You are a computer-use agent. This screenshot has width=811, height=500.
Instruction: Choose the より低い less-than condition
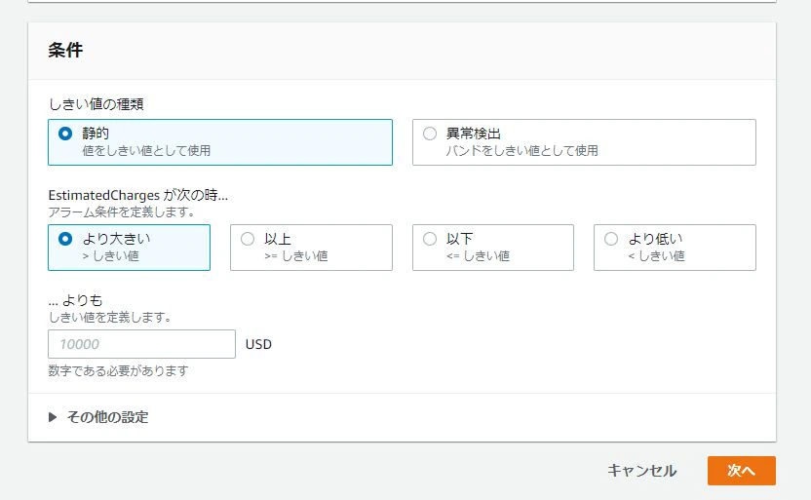coord(675,248)
